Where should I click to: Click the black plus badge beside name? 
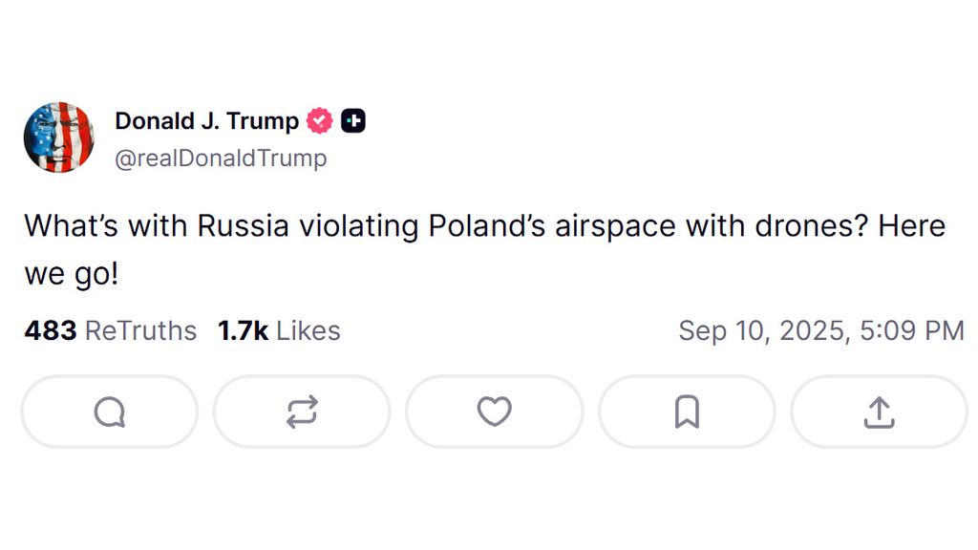click(x=353, y=121)
